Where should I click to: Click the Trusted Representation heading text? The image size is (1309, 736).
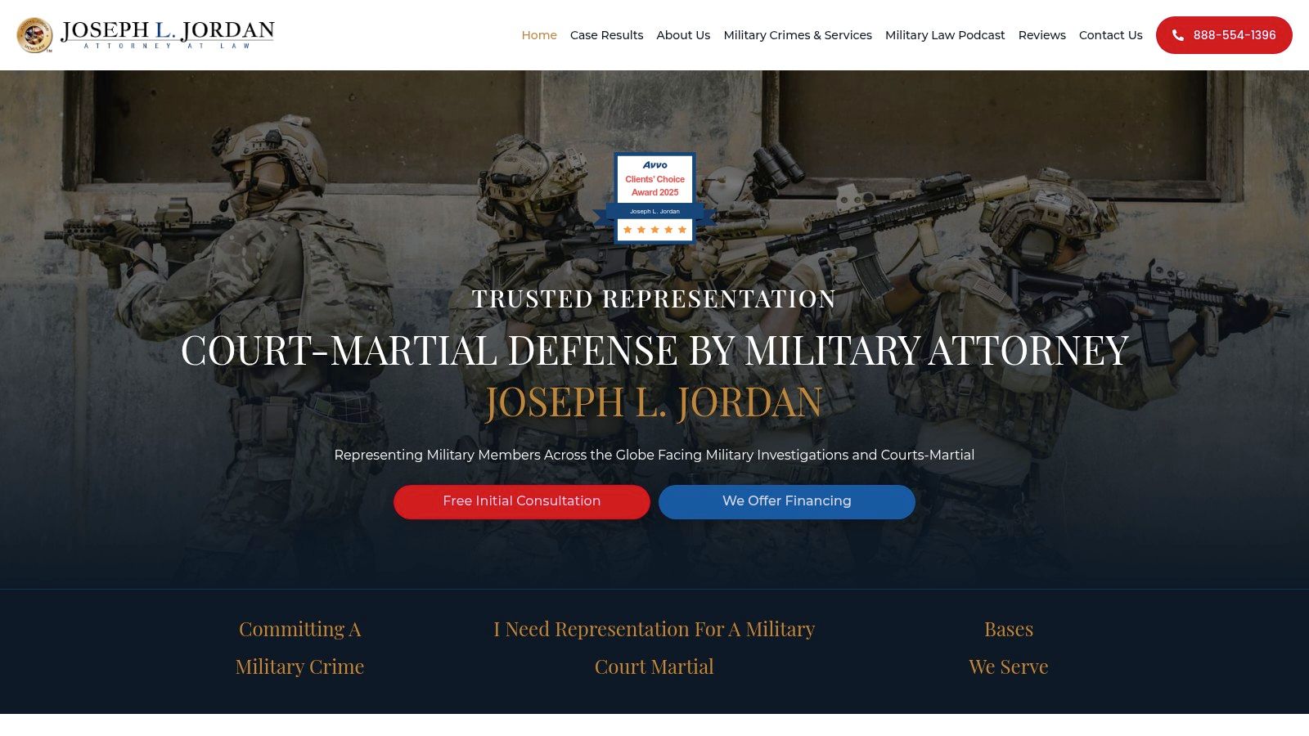pos(654,299)
